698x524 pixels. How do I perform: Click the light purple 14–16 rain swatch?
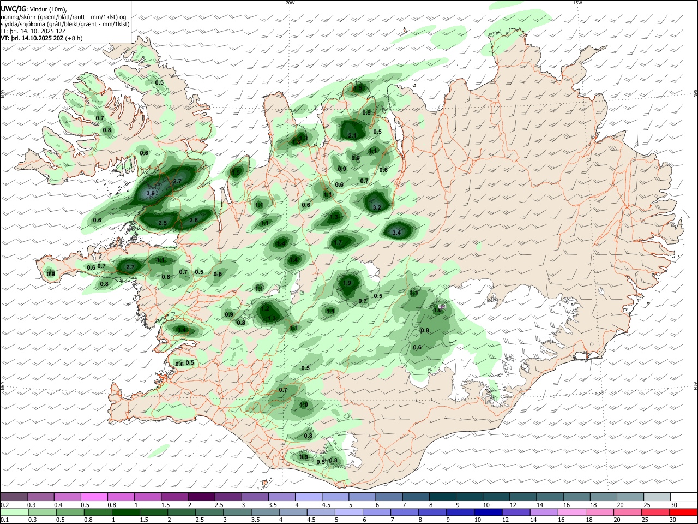tap(543, 512)
